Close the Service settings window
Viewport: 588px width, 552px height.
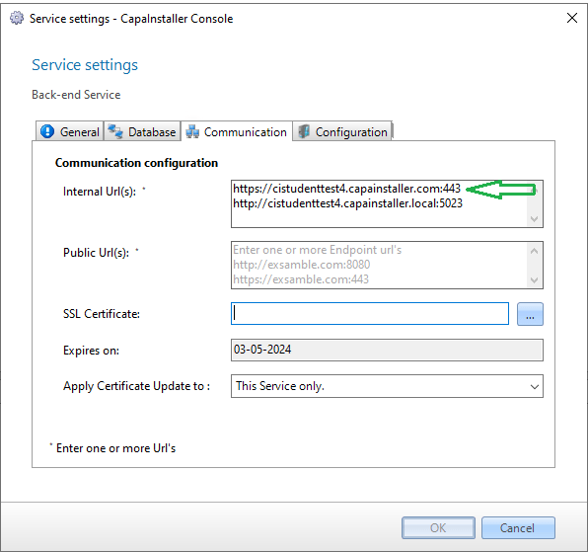(x=572, y=18)
